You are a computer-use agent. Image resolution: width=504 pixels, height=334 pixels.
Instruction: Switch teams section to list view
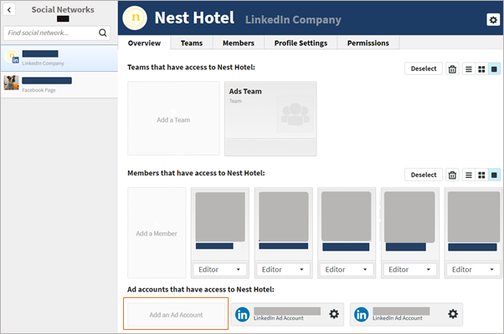(469, 69)
